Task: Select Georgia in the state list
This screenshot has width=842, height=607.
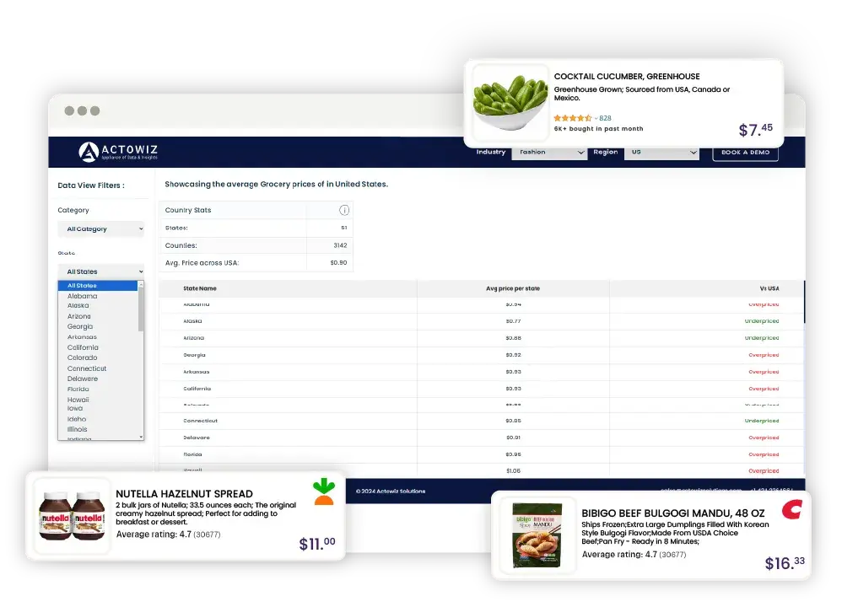Action: [80, 326]
